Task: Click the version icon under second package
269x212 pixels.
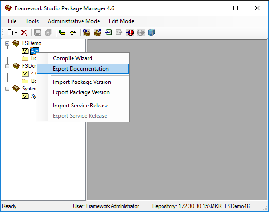Action: 25,73
